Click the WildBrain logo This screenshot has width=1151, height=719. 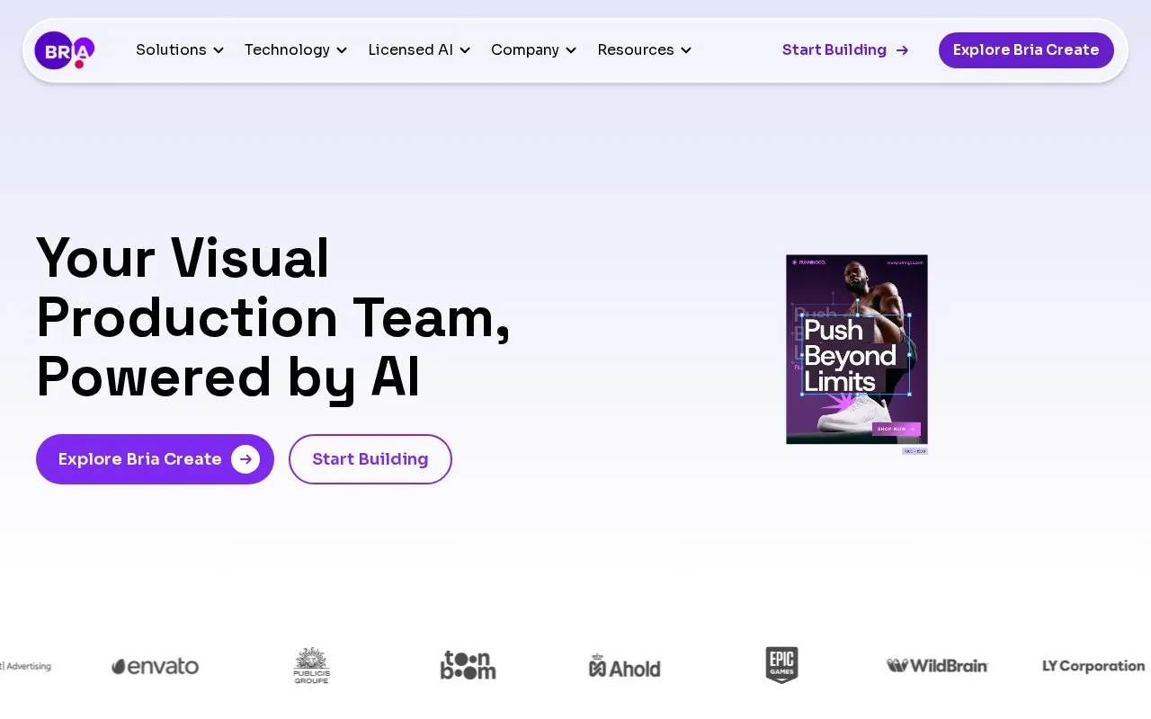point(937,666)
